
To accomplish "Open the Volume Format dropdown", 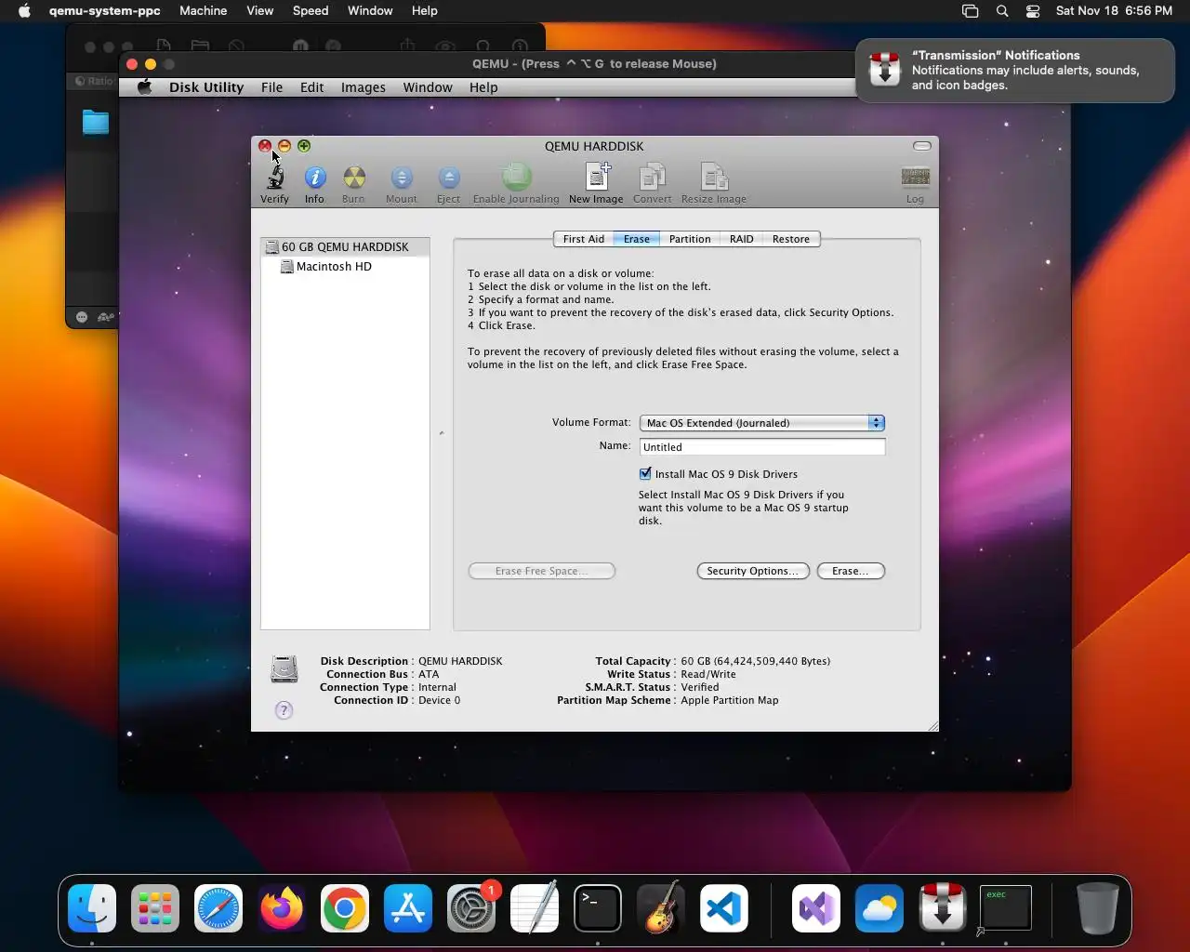I will pos(761,423).
